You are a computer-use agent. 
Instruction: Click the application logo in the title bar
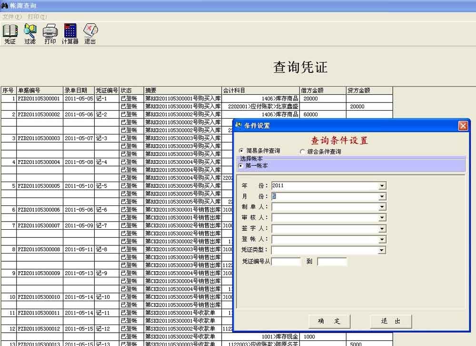[x=5, y=6]
